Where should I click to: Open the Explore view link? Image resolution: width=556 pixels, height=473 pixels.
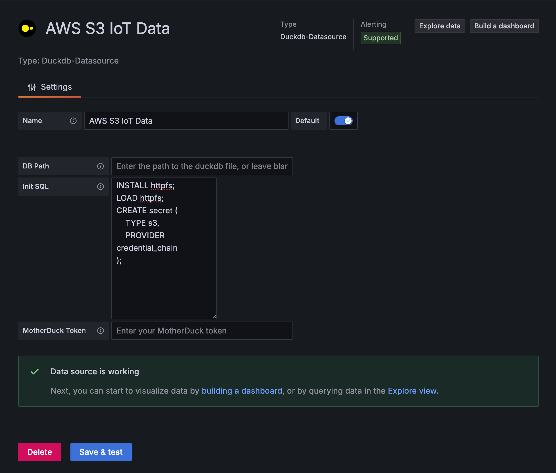click(x=412, y=391)
